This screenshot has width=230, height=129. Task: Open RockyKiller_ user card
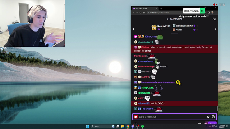pos(144,93)
